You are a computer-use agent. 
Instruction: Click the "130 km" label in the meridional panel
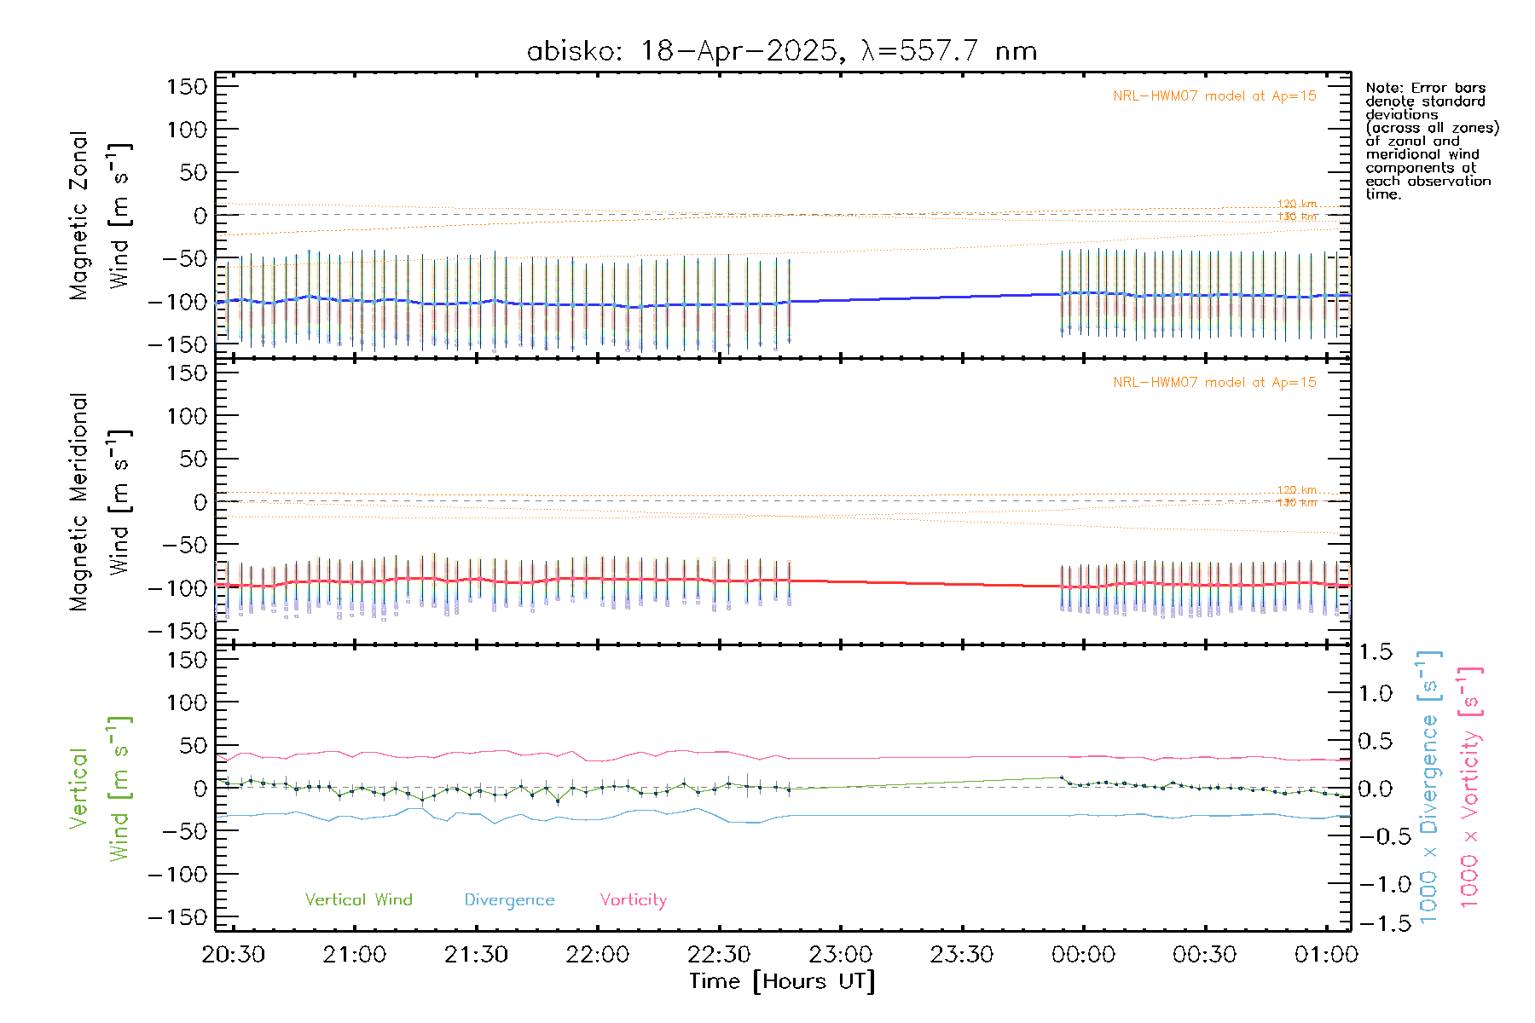pyautogui.click(x=1297, y=503)
